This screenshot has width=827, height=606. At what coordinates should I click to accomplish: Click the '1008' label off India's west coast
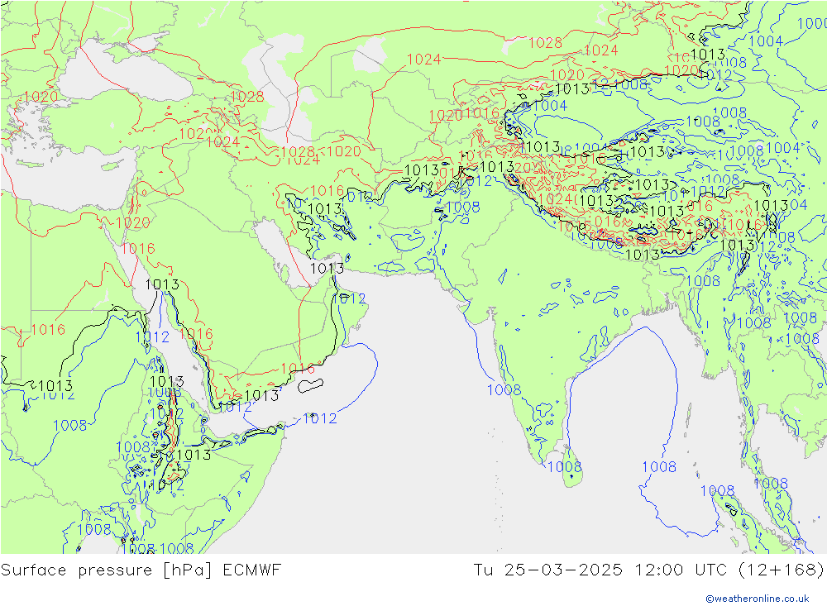[504, 389]
